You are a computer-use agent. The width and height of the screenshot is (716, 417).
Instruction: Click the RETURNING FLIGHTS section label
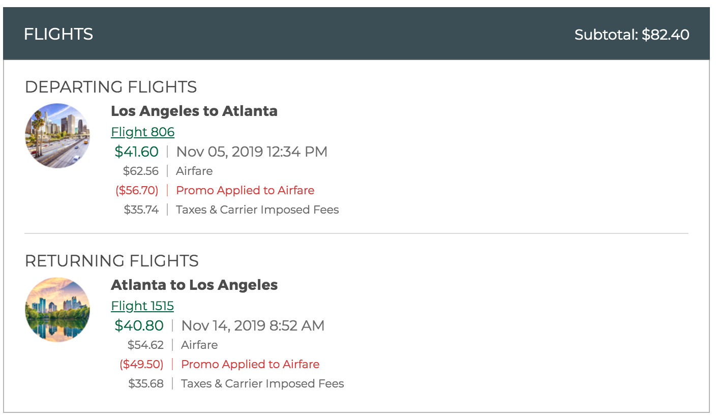112,261
